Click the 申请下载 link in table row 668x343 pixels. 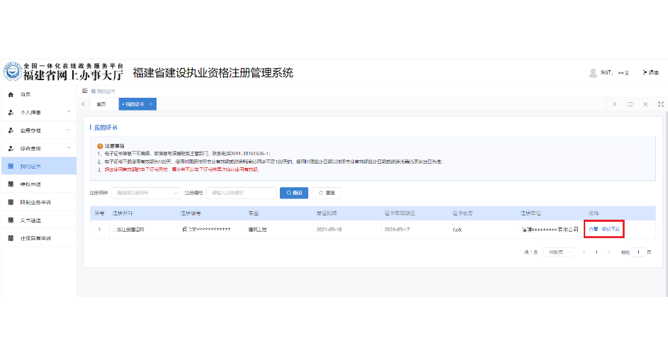click(x=611, y=230)
